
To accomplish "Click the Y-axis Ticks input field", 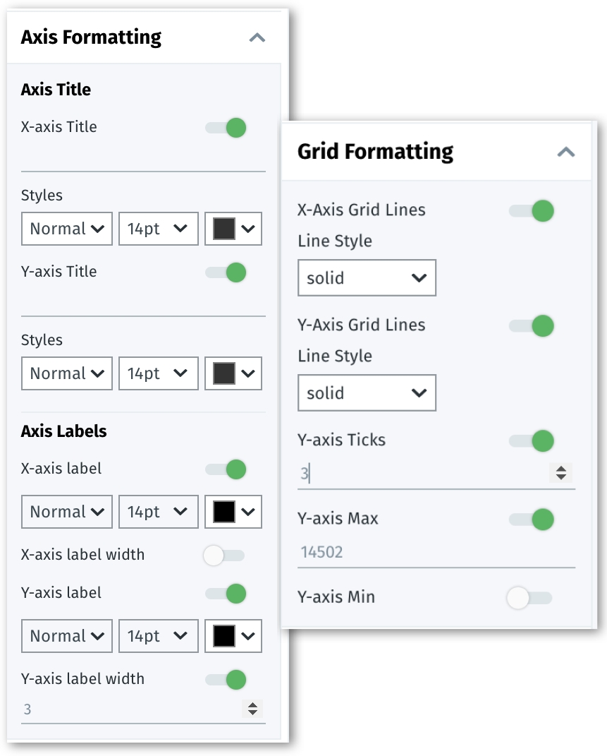I will click(x=422, y=473).
